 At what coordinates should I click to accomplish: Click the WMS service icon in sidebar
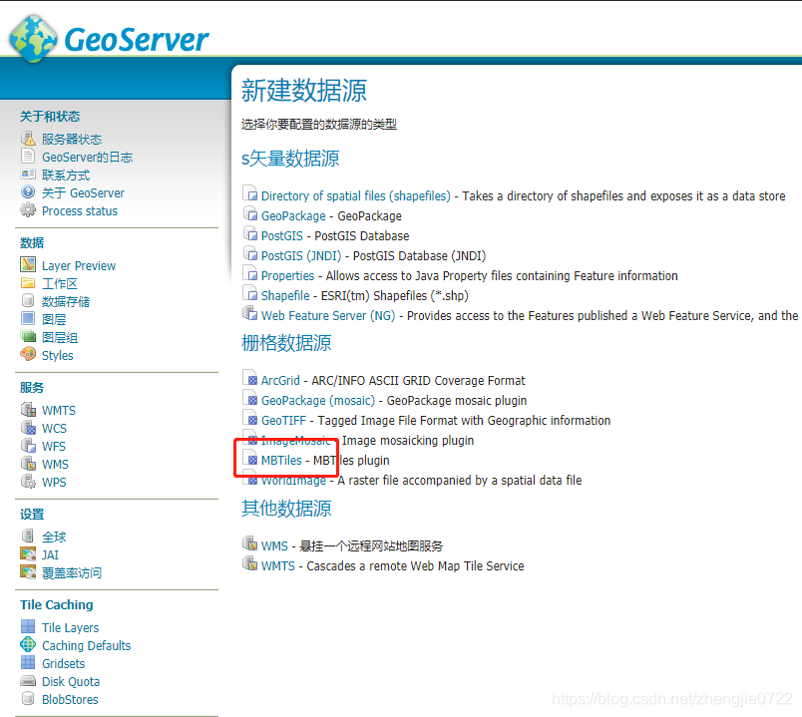click(x=28, y=464)
